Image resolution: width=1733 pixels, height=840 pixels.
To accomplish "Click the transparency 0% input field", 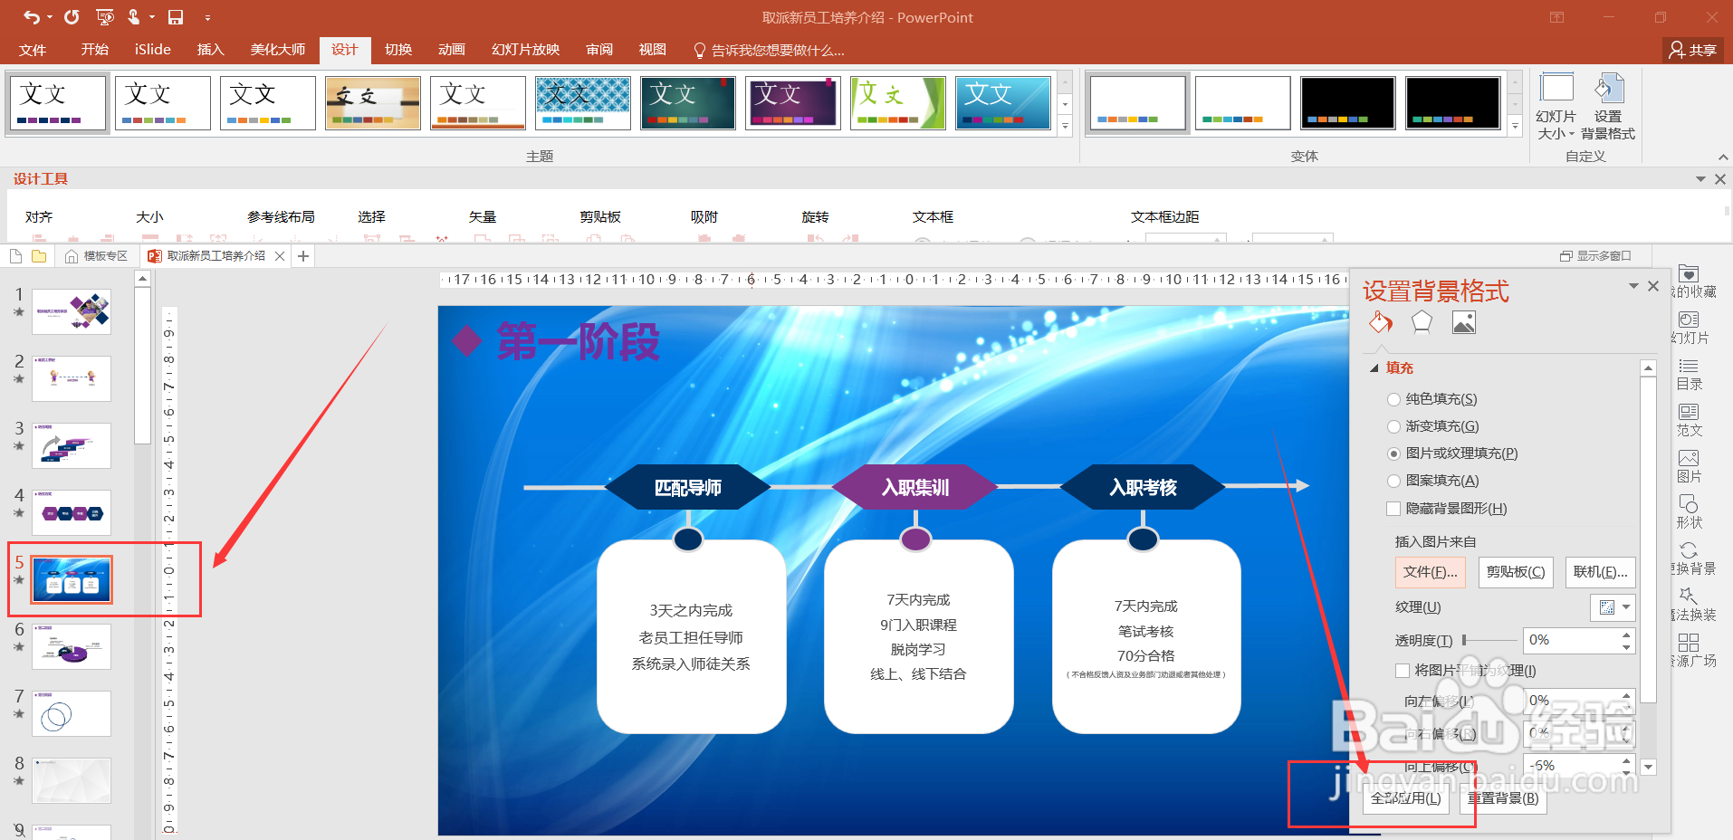I will click(x=1571, y=640).
